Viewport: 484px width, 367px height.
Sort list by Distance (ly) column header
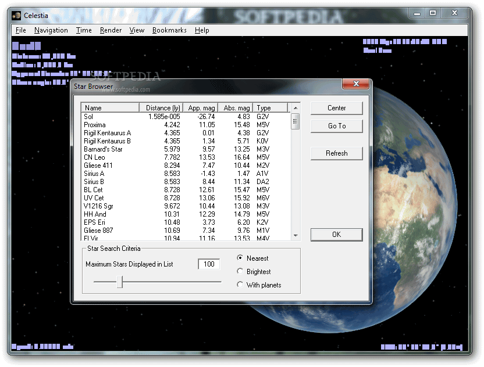tap(161, 108)
